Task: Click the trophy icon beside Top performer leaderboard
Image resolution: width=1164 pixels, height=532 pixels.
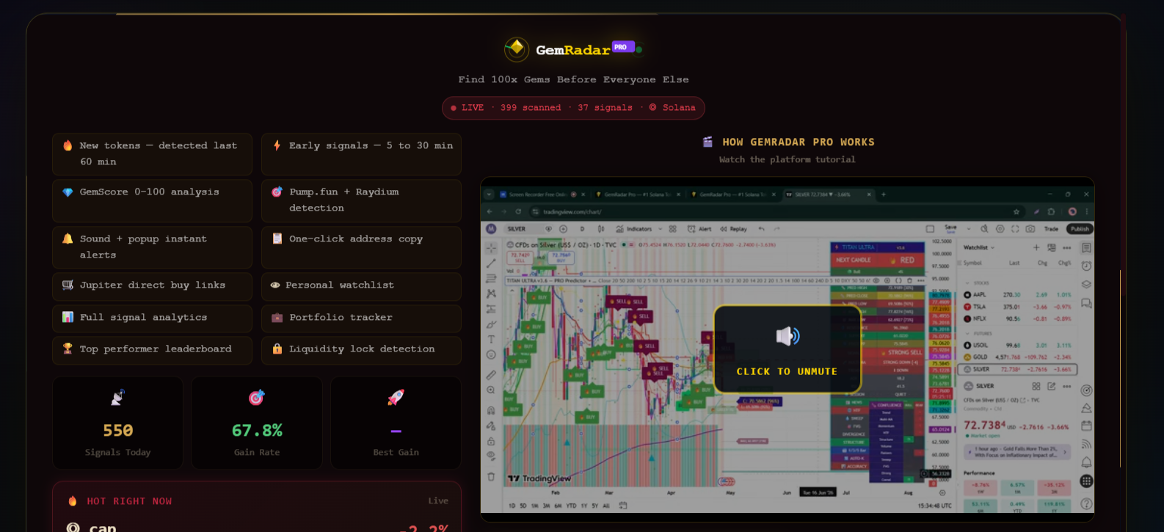Action: (x=68, y=349)
